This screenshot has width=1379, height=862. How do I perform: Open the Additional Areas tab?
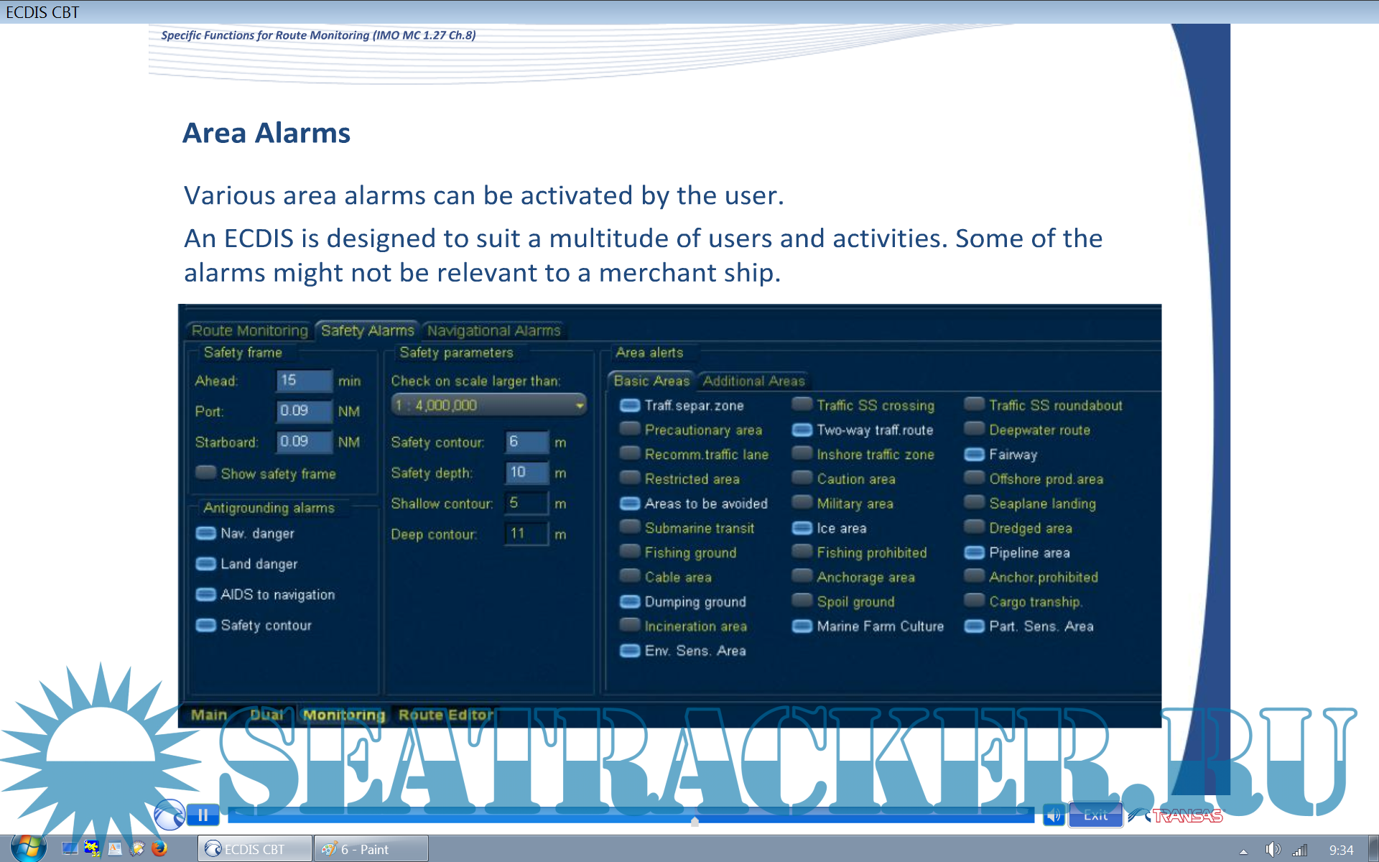coord(753,381)
